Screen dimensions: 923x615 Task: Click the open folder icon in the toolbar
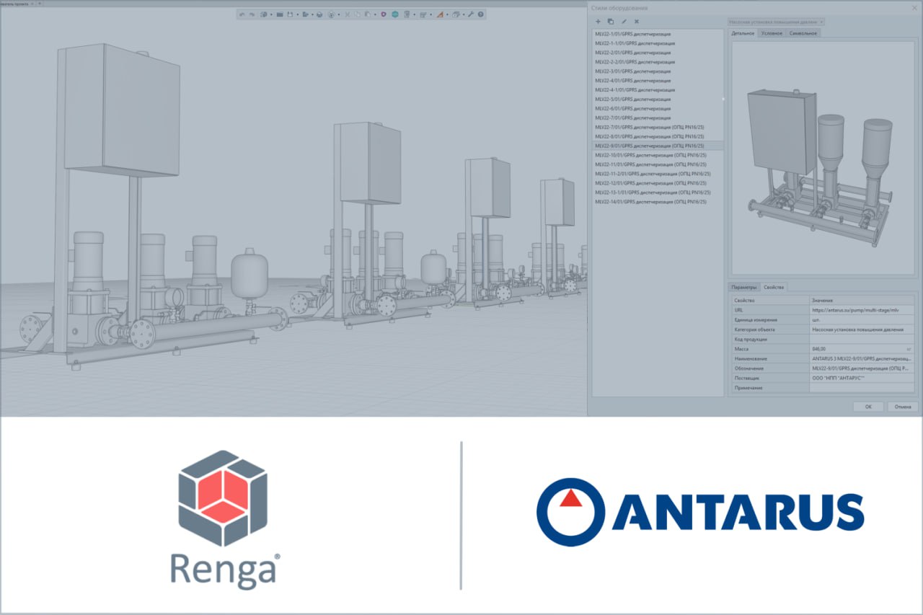point(280,14)
